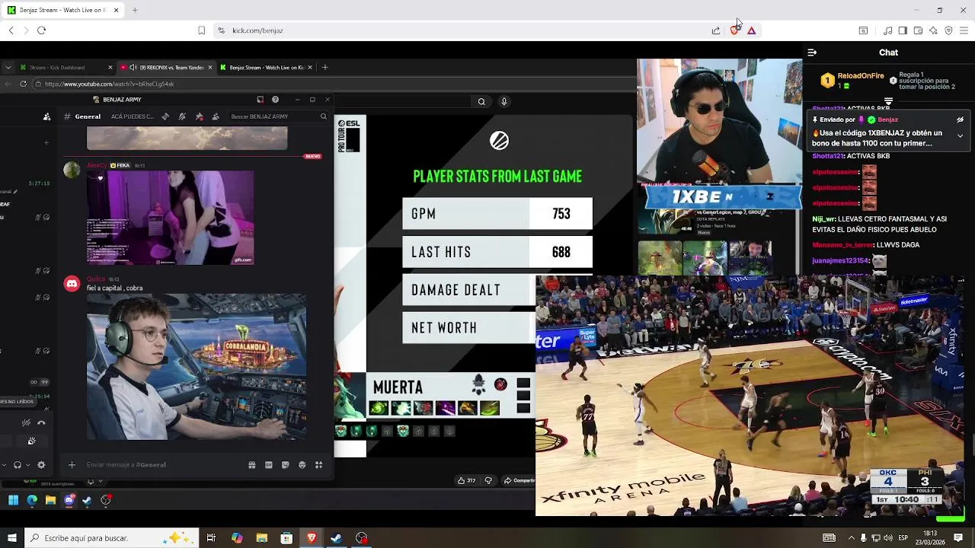Open the Windows Start menu
Image resolution: width=975 pixels, height=548 pixels.
[x=11, y=538]
